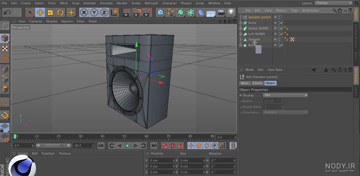Toggle the Z axis lock

tap(104, 12)
